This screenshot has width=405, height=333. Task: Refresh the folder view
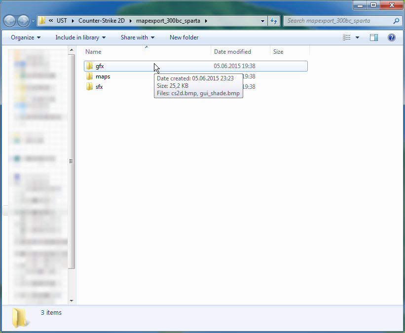point(274,21)
